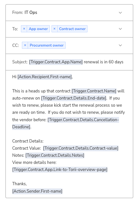Open the CC recipients dropdown
Screen dimensions: 139x202
point(120,45)
